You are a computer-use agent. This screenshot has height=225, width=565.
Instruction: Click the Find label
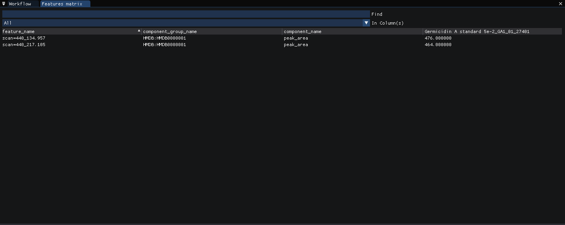[x=377, y=14]
